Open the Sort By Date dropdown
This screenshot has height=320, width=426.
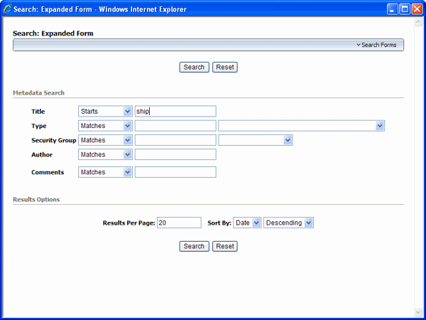[x=247, y=223]
